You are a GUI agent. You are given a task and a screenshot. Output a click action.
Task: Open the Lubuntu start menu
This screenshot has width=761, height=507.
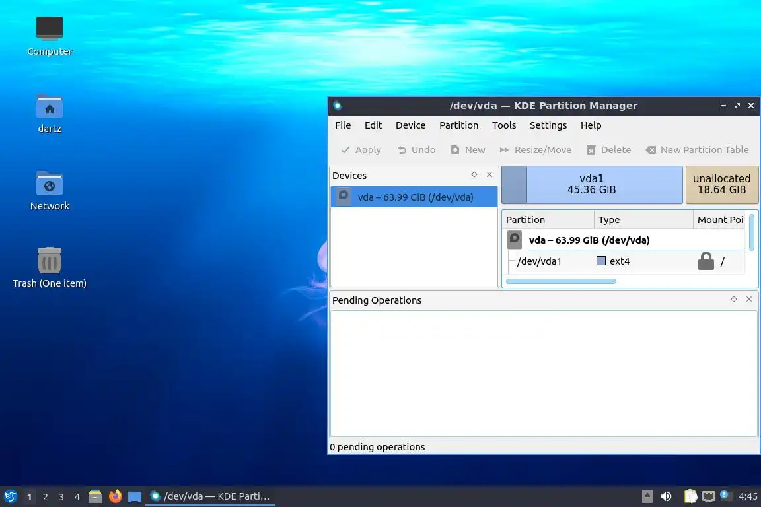[x=10, y=496]
